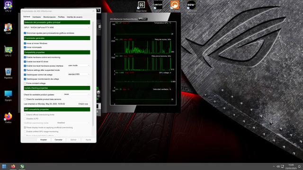303x170 pixels.
Task: Toggle Enable low-level IO driver
Action: point(25,62)
